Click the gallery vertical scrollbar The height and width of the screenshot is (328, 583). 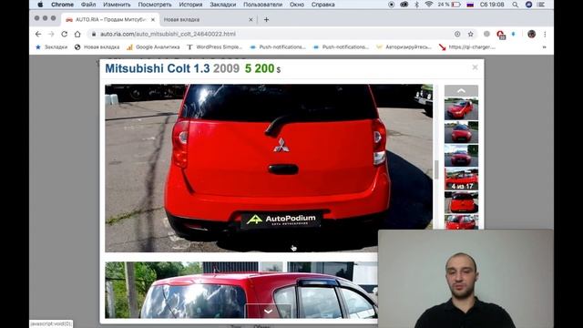tap(436, 169)
